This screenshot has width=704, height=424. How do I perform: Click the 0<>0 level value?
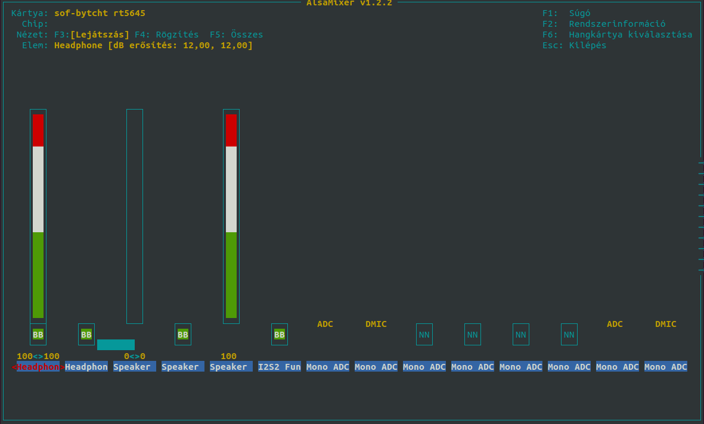[x=135, y=356]
